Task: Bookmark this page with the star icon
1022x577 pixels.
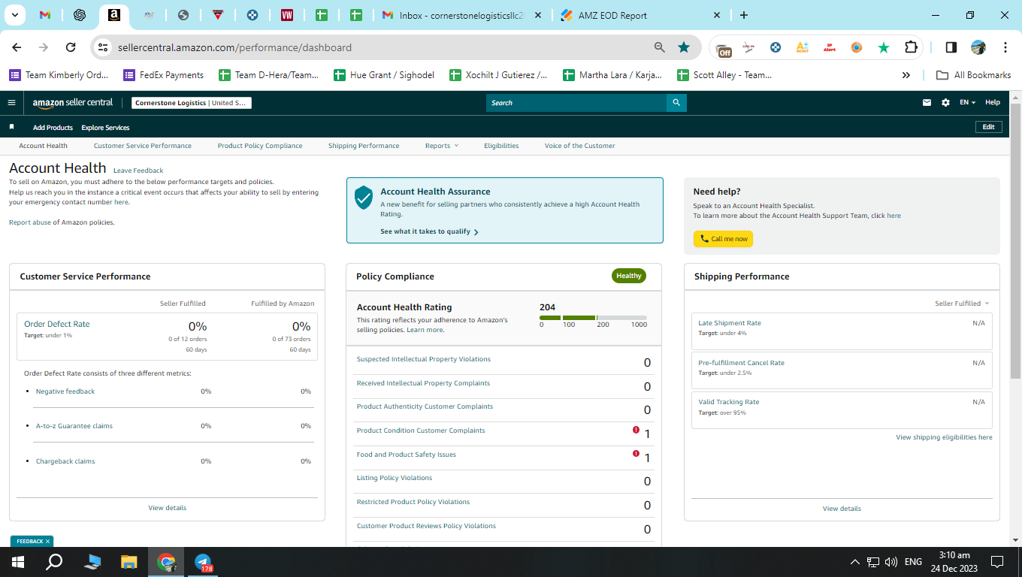Action: 684,47
